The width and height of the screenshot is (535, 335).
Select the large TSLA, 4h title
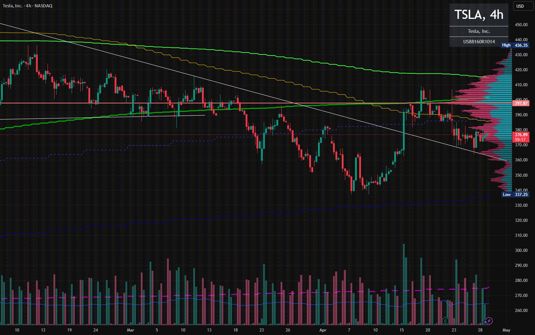coord(479,15)
